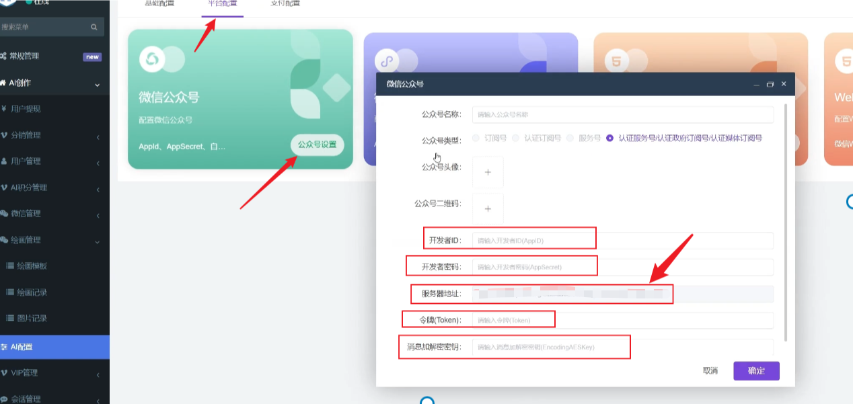Screen dimensions: 853x404
Task: Click the 开发者密码 (AppSecret) input field
Action: click(x=623, y=267)
